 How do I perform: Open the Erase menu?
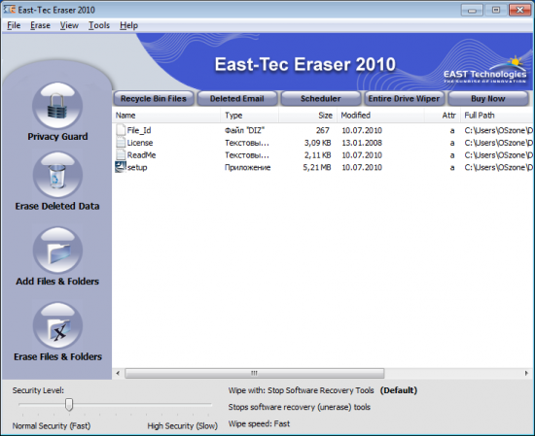point(40,25)
